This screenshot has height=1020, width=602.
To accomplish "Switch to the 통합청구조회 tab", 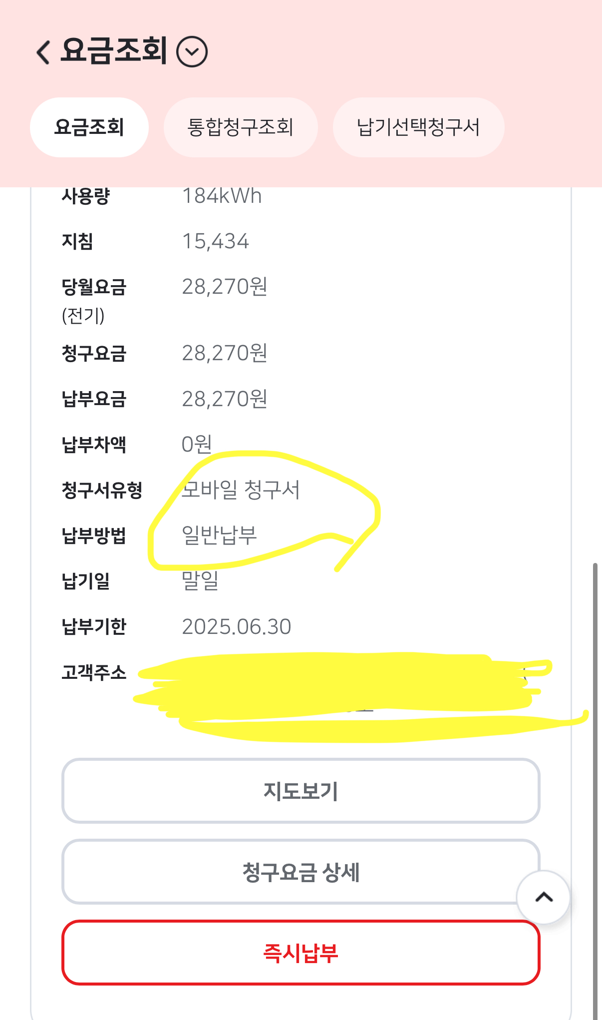I will coord(241,127).
